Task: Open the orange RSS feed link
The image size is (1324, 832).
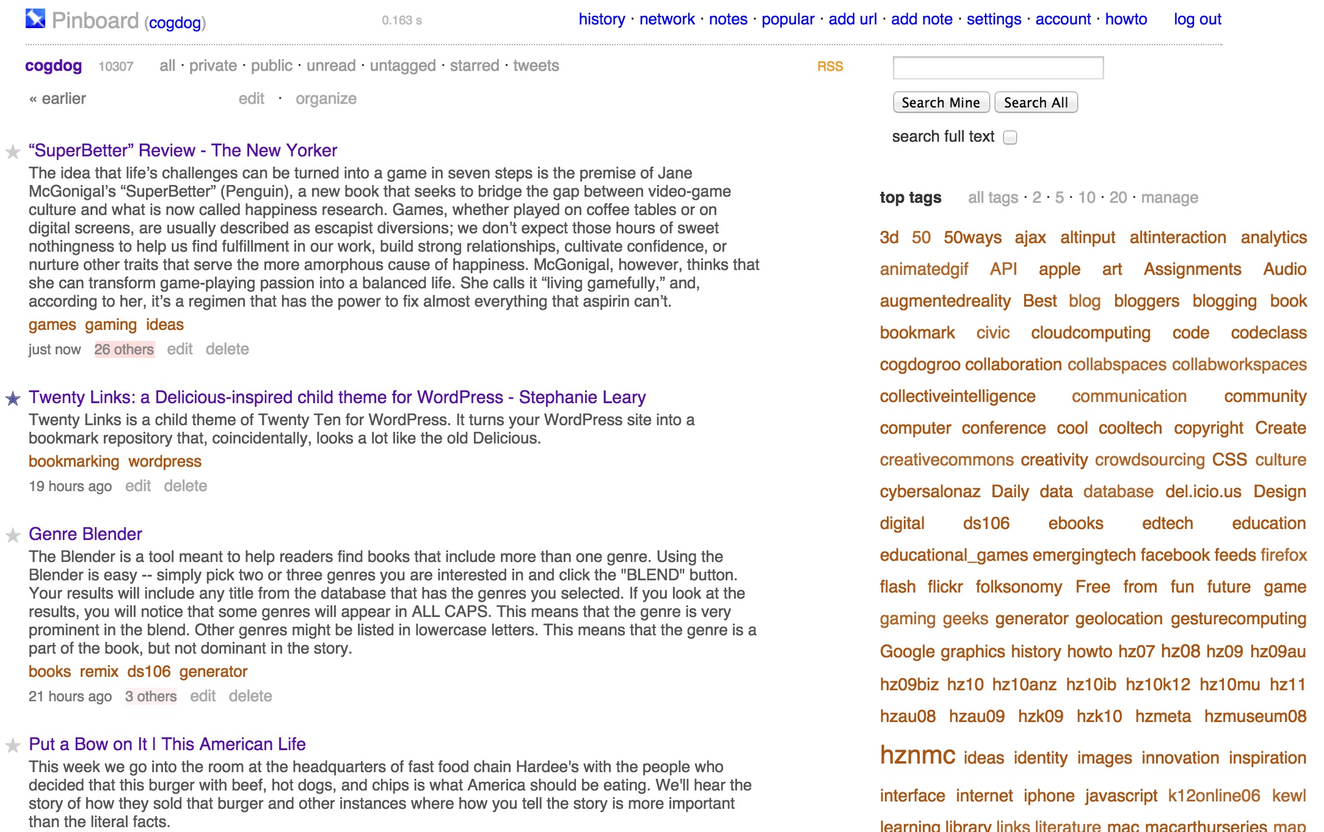Action: pyautogui.click(x=829, y=66)
